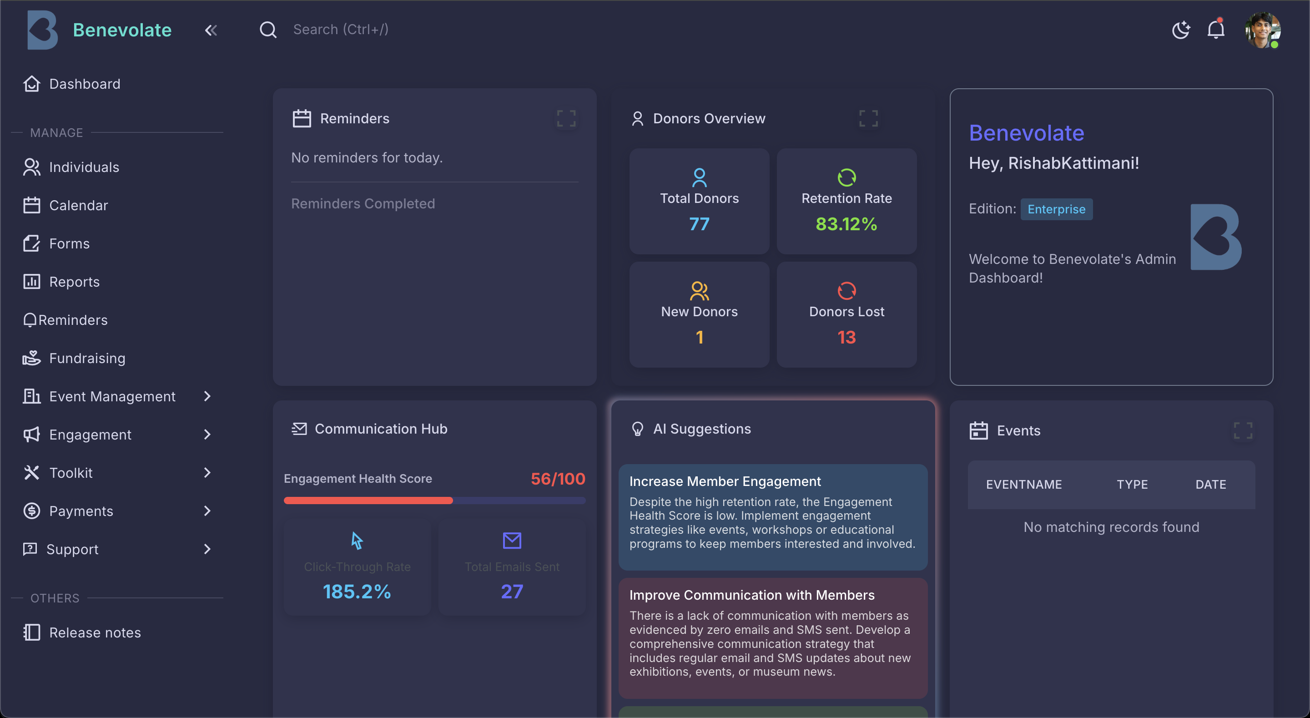Image resolution: width=1310 pixels, height=718 pixels.
Task: Open the Reminders bell icon in sidebar
Action: pos(30,319)
